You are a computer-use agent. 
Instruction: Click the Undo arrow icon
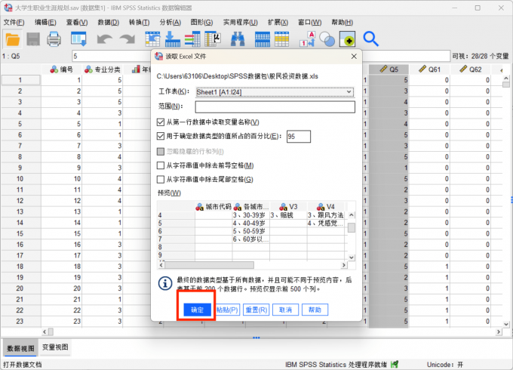(104, 39)
